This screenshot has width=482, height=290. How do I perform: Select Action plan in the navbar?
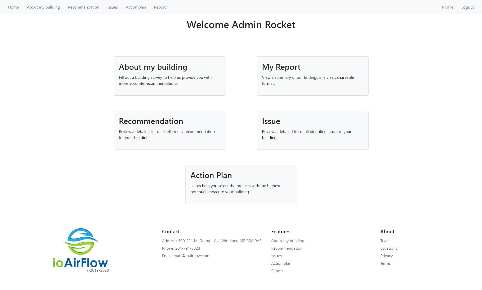point(136,7)
